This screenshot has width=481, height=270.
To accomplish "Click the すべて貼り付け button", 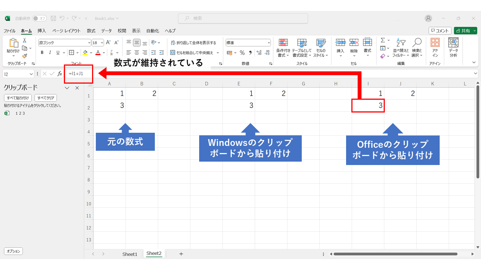I will click(x=18, y=98).
